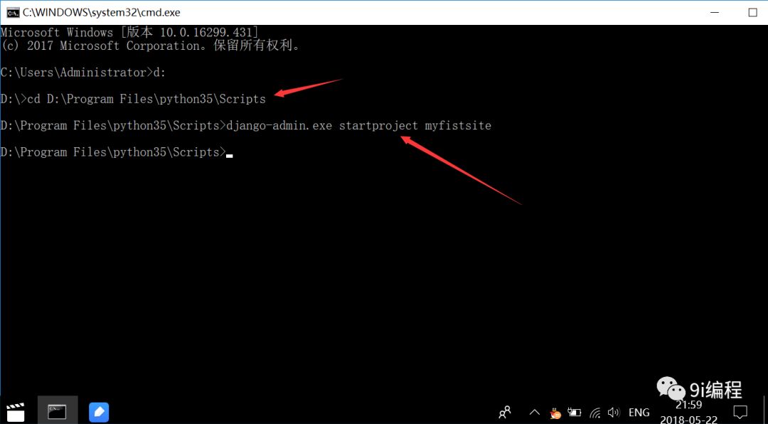
Task: Click the speaker volume tray icon
Action: [614, 412]
